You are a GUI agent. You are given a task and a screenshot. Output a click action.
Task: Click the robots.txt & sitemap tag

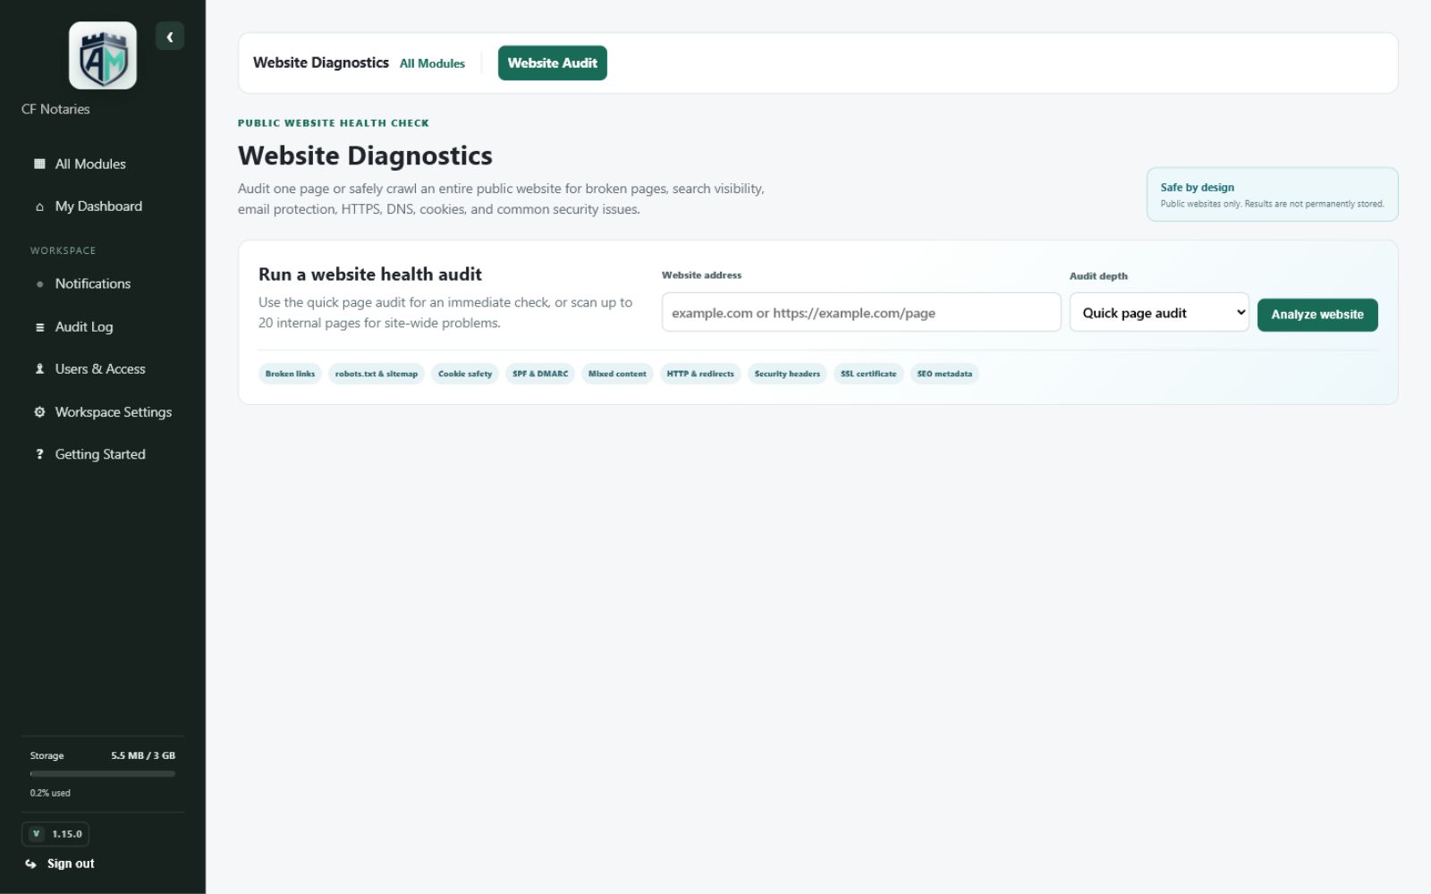(x=377, y=374)
